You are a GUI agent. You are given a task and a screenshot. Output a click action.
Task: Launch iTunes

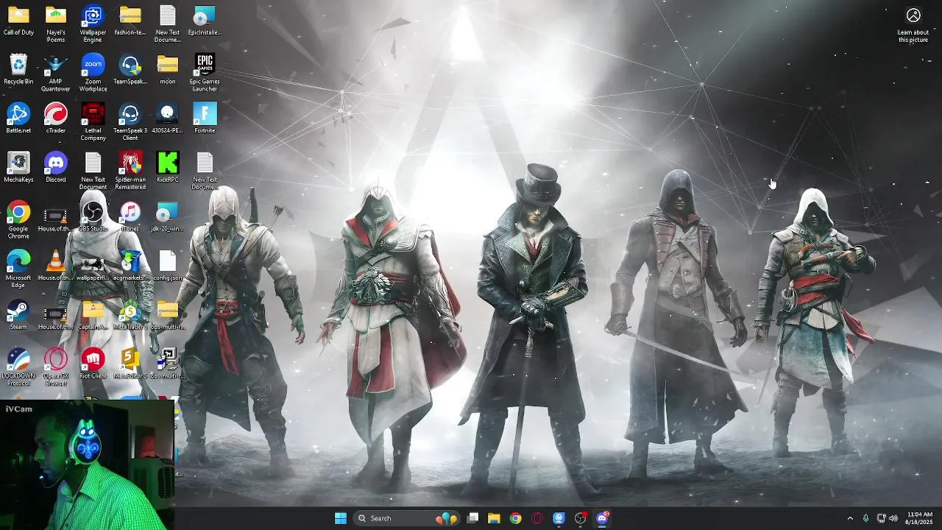point(130,216)
